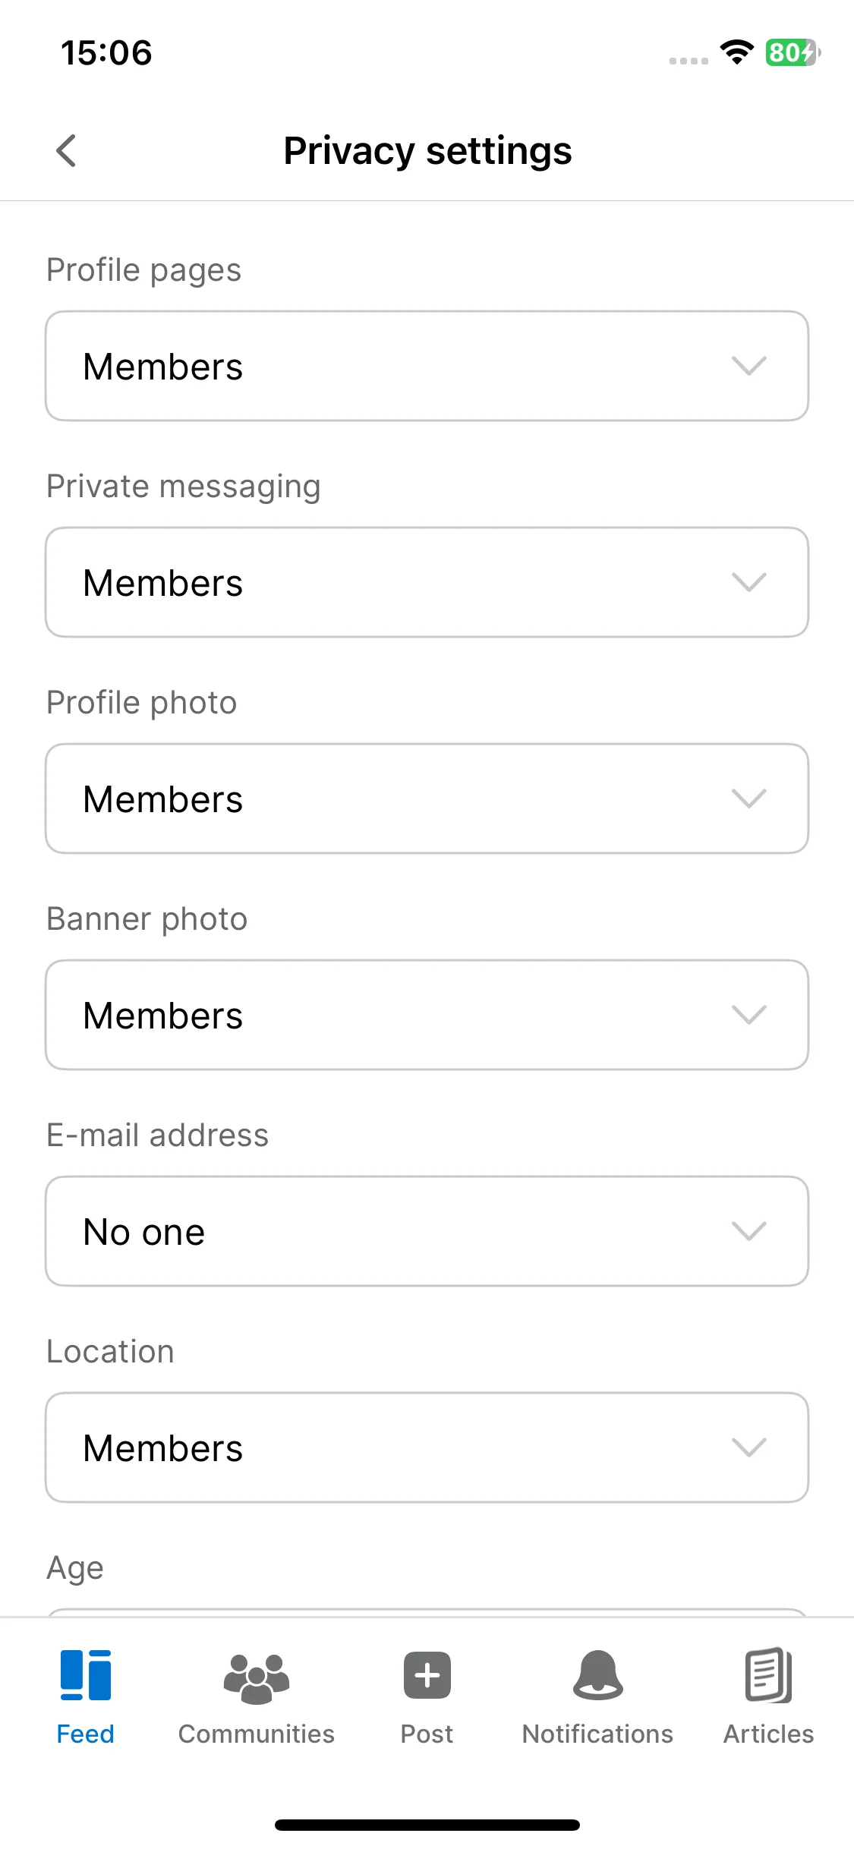Expand the Banner photo dropdown
This screenshot has height=1849, width=854.
click(427, 1015)
